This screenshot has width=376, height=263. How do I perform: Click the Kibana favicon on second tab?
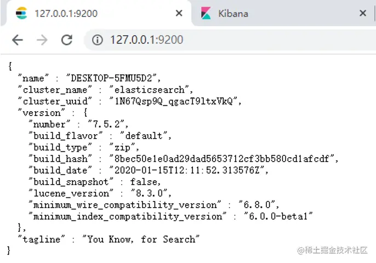(206, 13)
